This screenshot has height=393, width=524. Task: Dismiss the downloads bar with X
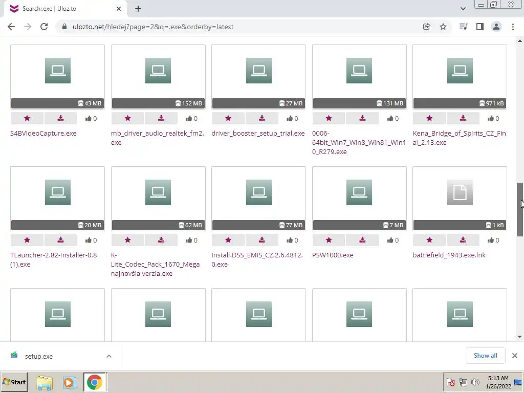coord(515,356)
